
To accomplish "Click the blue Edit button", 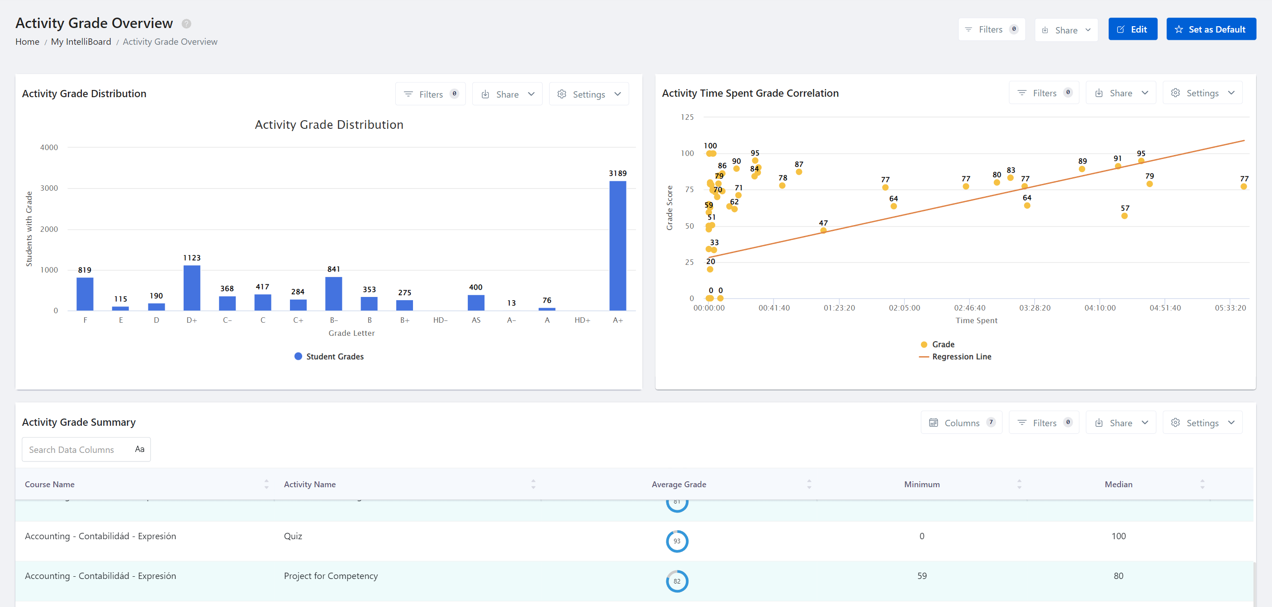I will [x=1132, y=29].
